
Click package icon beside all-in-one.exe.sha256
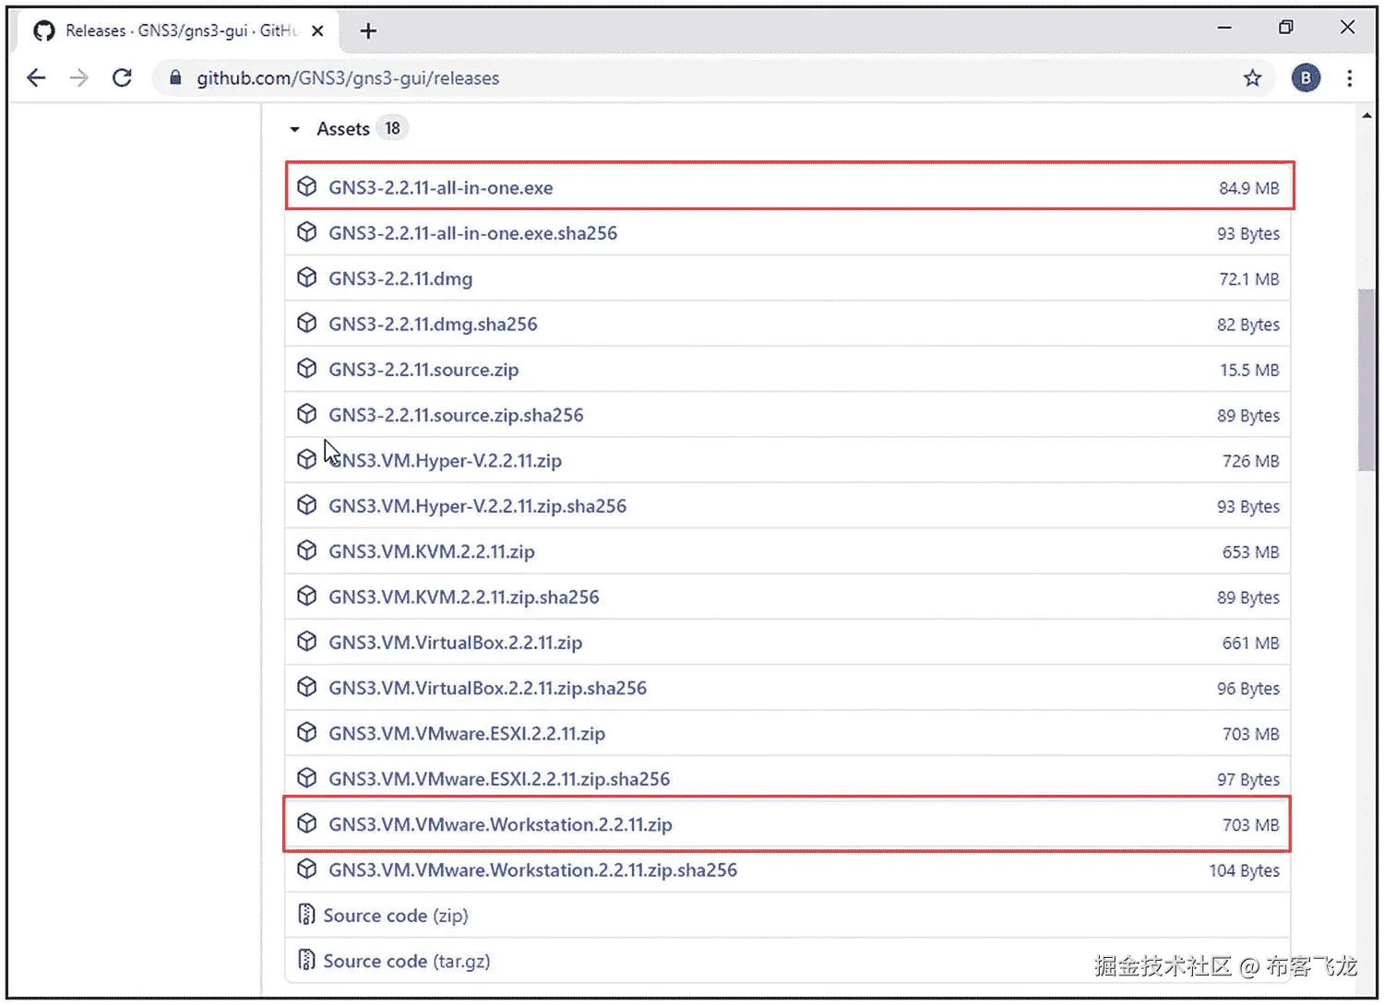point(307,232)
